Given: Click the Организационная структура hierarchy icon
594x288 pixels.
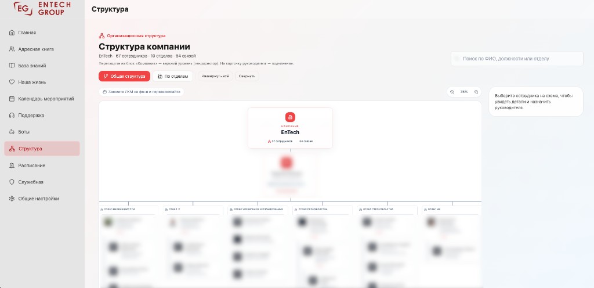Looking at the screenshot, I should click(x=102, y=36).
